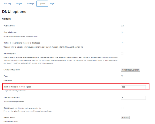Click the "Pagination max size" label text

tap(12, 97)
